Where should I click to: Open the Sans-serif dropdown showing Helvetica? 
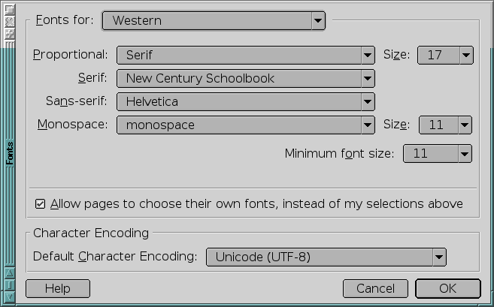click(x=246, y=101)
